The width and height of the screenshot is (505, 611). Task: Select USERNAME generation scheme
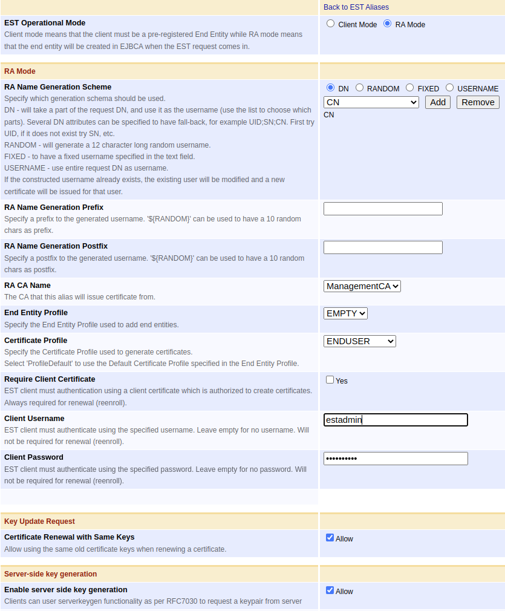click(450, 87)
